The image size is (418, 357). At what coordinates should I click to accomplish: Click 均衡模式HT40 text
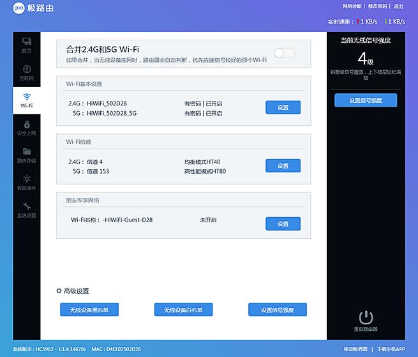click(x=202, y=162)
